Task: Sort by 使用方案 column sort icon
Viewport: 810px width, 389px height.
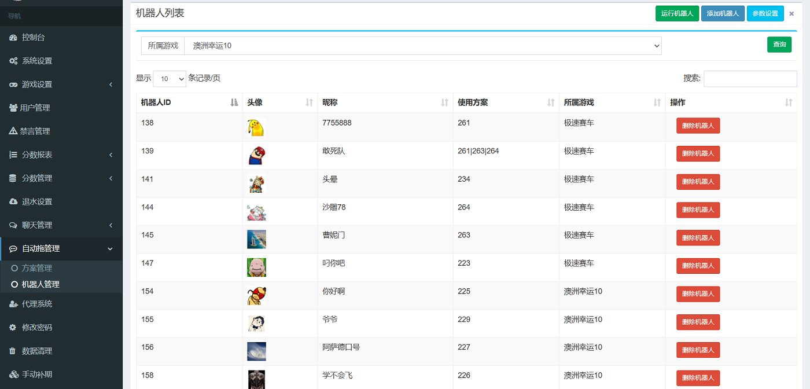Action: coord(551,102)
